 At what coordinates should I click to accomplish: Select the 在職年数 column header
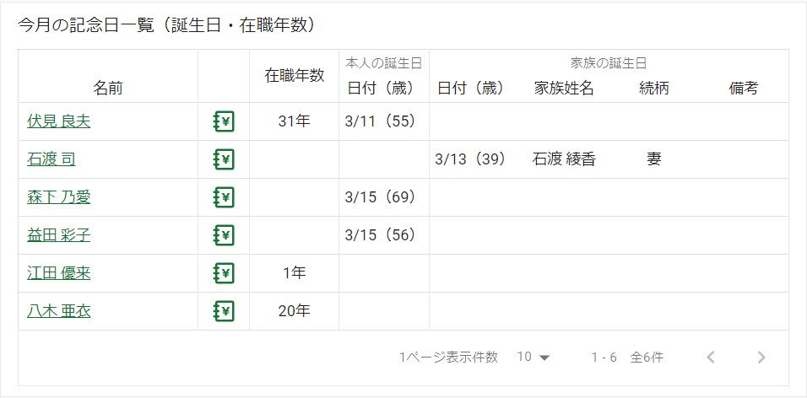(295, 76)
